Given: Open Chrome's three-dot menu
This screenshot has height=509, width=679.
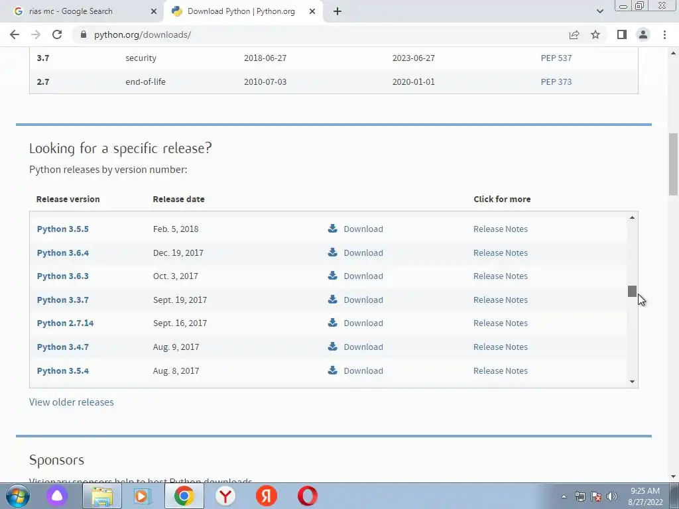Looking at the screenshot, I should pos(664,34).
